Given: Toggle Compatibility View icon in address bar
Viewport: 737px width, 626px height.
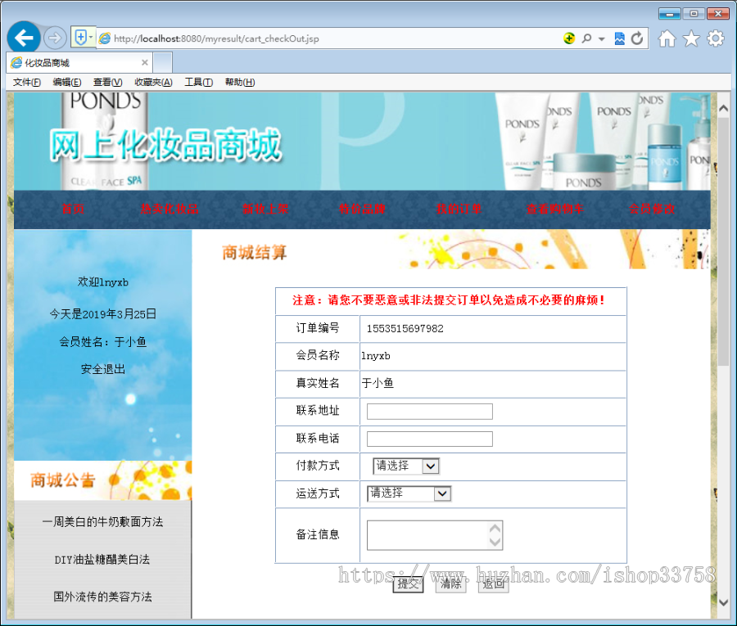Looking at the screenshot, I should [620, 38].
